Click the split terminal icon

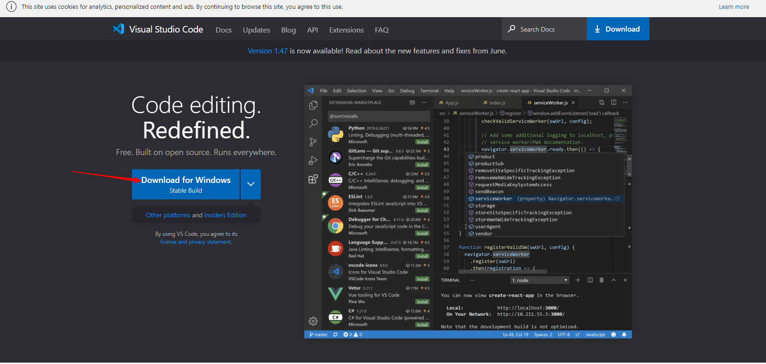point(590,280)
